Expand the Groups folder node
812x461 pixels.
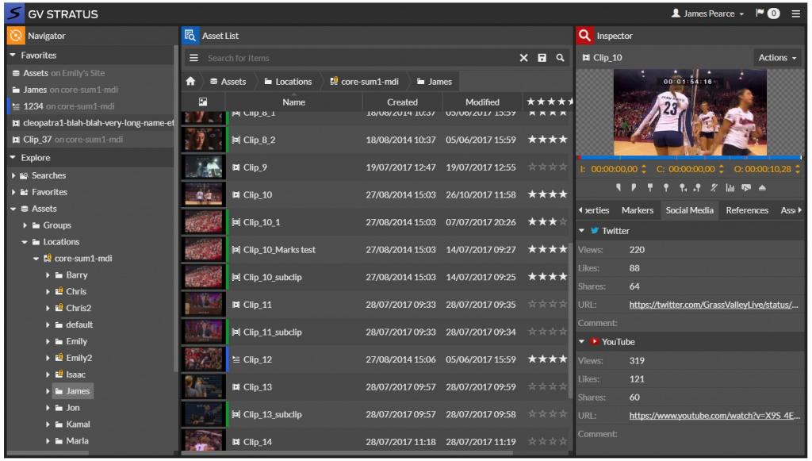click(x=25, y=225)
